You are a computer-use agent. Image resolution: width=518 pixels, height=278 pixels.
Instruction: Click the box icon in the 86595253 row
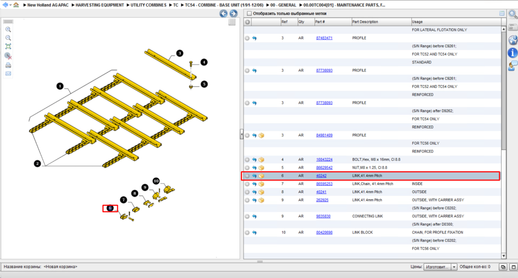click(x=261, y=184)
